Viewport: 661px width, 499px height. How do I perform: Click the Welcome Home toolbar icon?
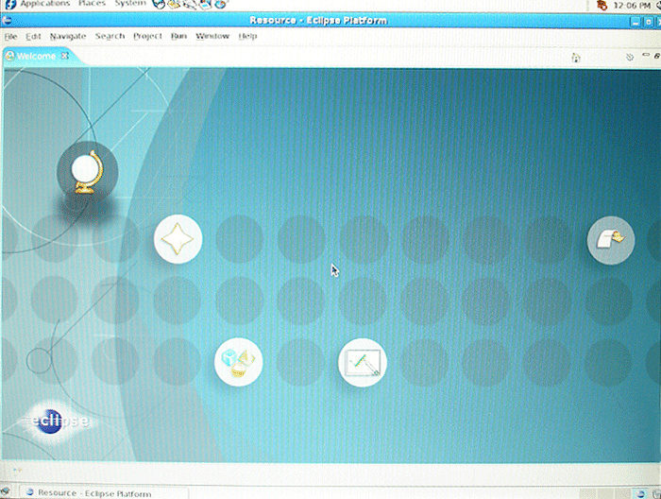576,58
